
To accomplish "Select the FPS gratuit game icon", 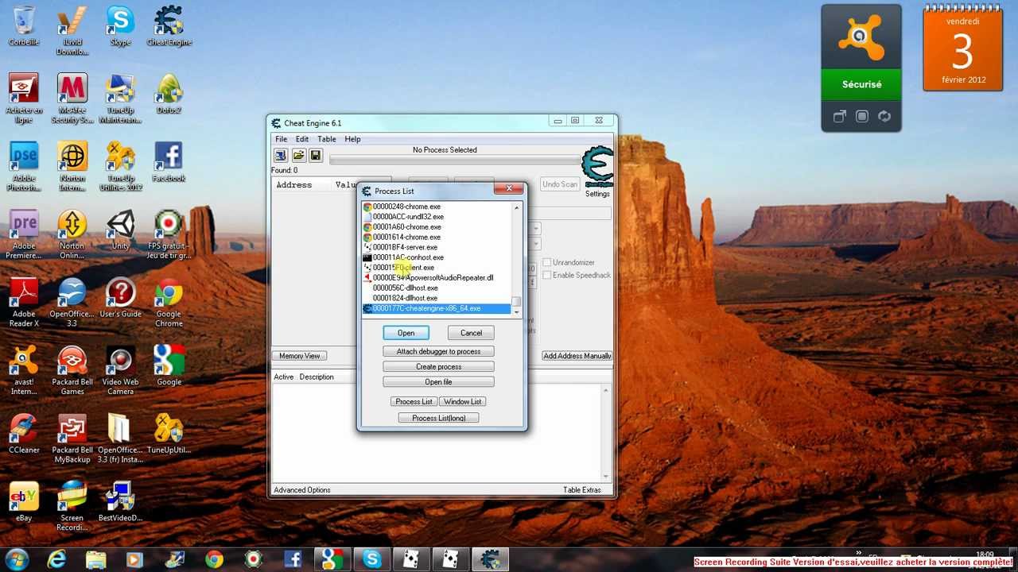I will point(169,234).
